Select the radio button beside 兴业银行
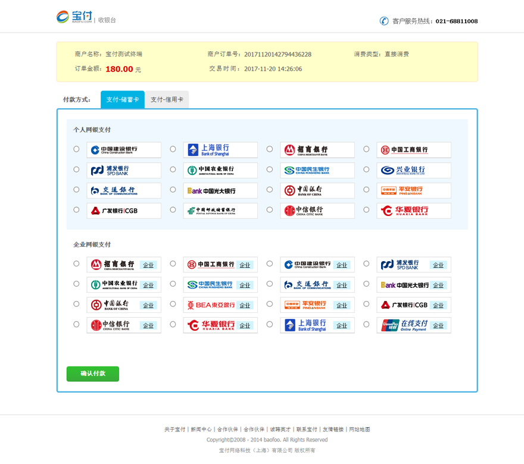Screen dimensions: 524x464 [x=367, y=170]
